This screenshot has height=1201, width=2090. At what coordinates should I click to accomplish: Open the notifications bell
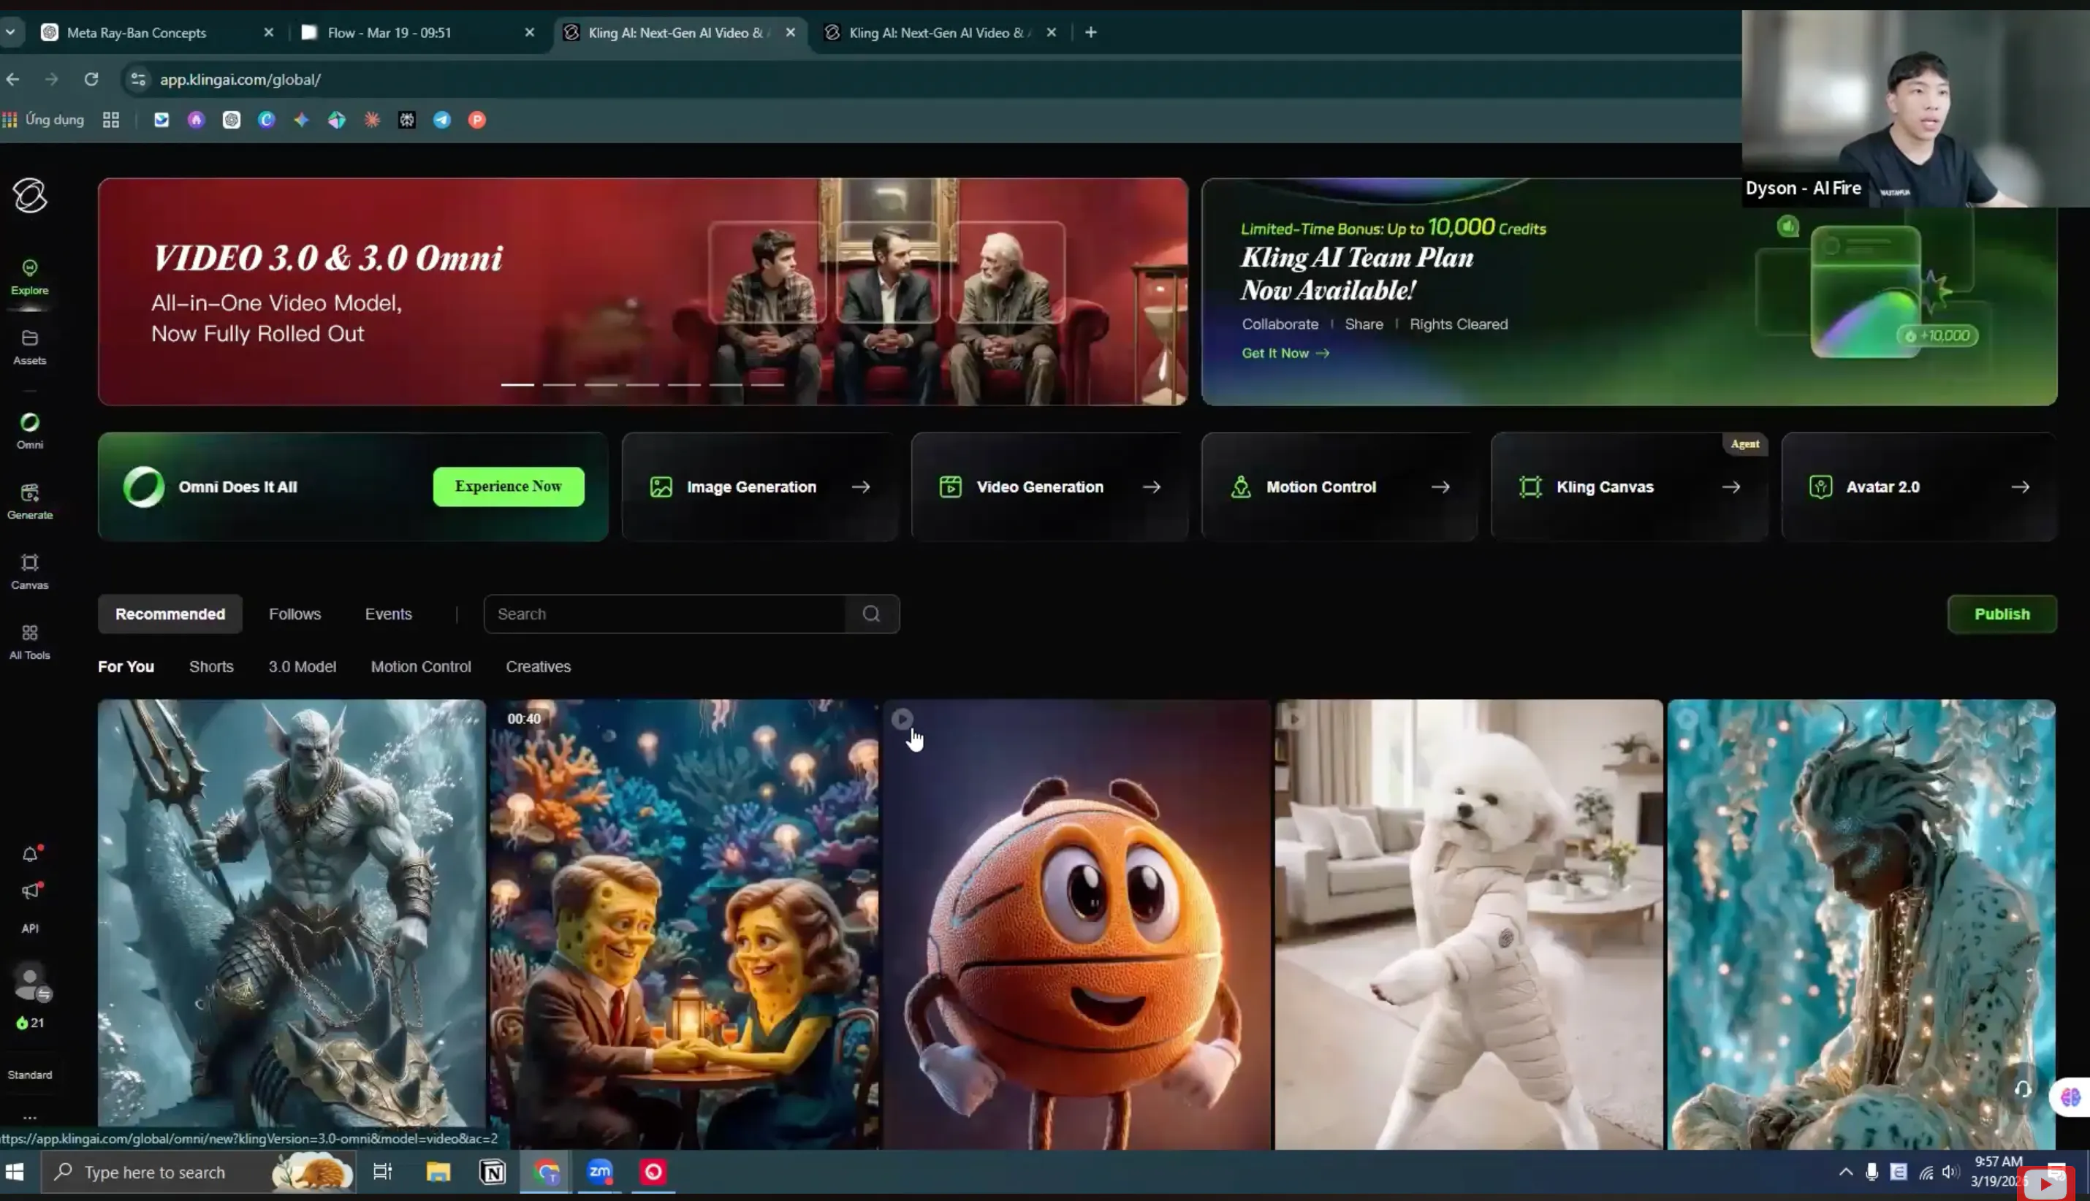tap(31, 854)
